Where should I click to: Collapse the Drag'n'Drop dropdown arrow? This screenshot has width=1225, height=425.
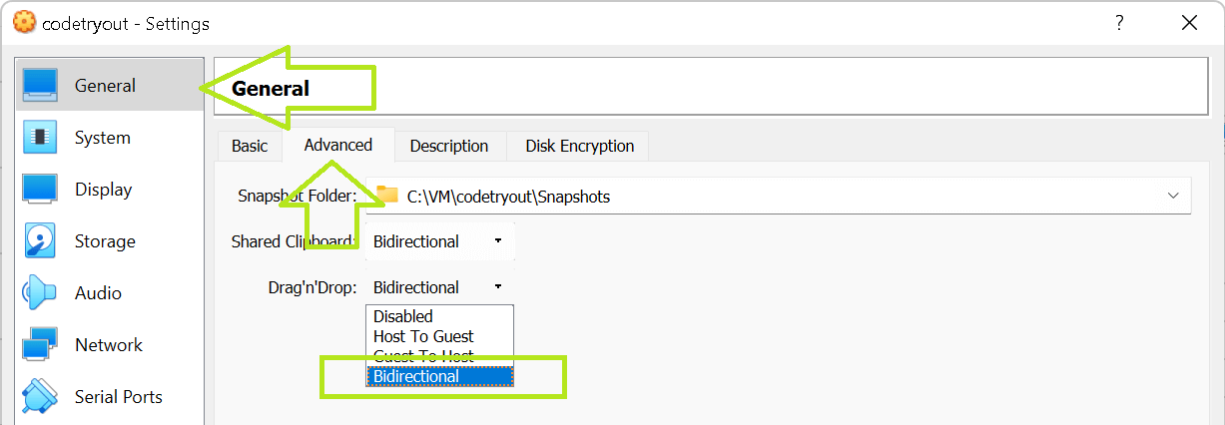coord(497,287)
